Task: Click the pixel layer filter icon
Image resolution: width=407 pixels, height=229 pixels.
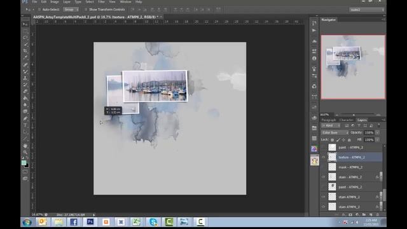Action: point(347,126)
